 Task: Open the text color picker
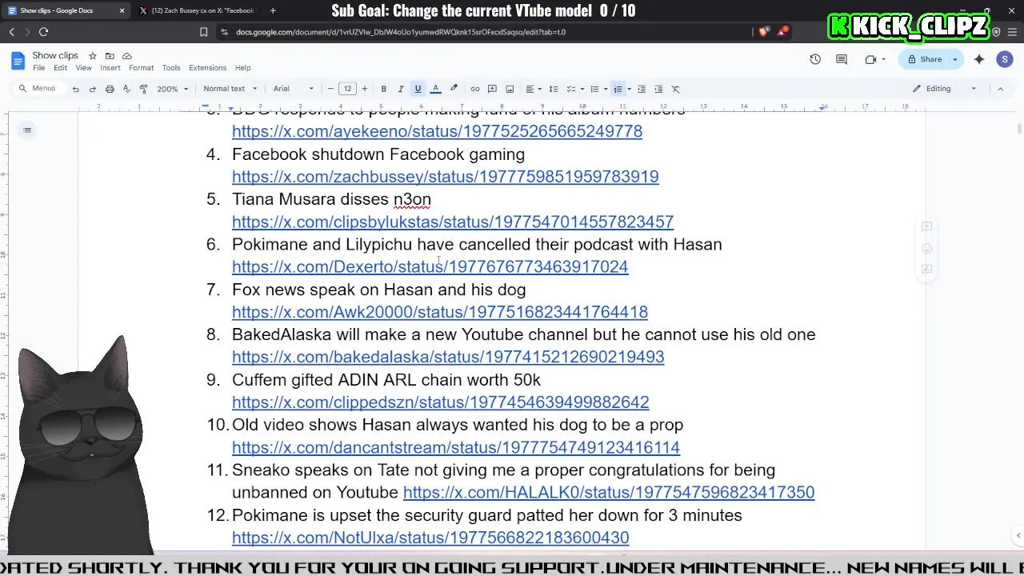point(435,89)
